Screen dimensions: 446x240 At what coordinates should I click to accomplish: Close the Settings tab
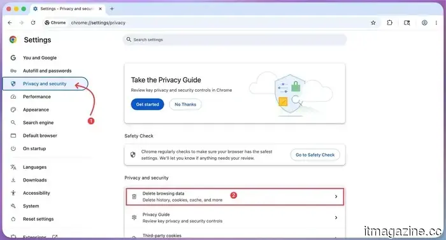(x=100, y=9)
